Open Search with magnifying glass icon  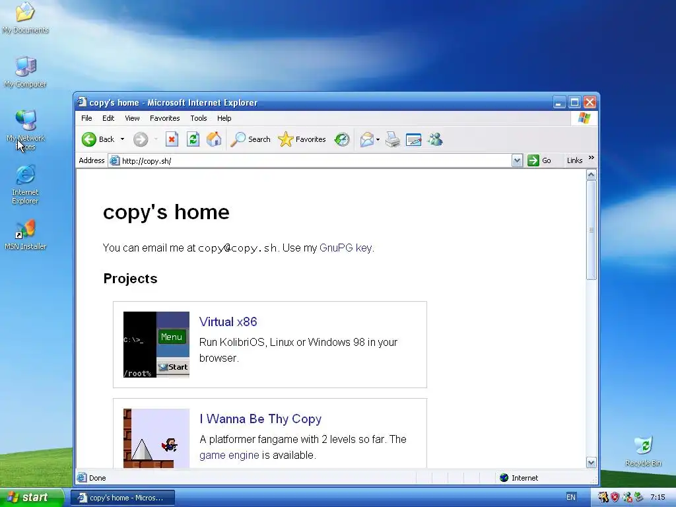(250, 139)
